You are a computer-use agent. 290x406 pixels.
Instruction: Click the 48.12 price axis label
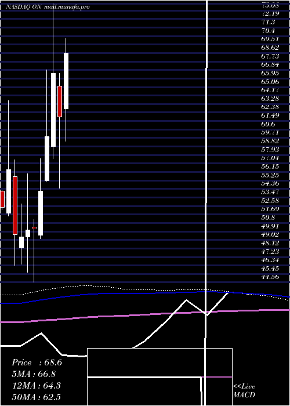[x=270, y=243]
